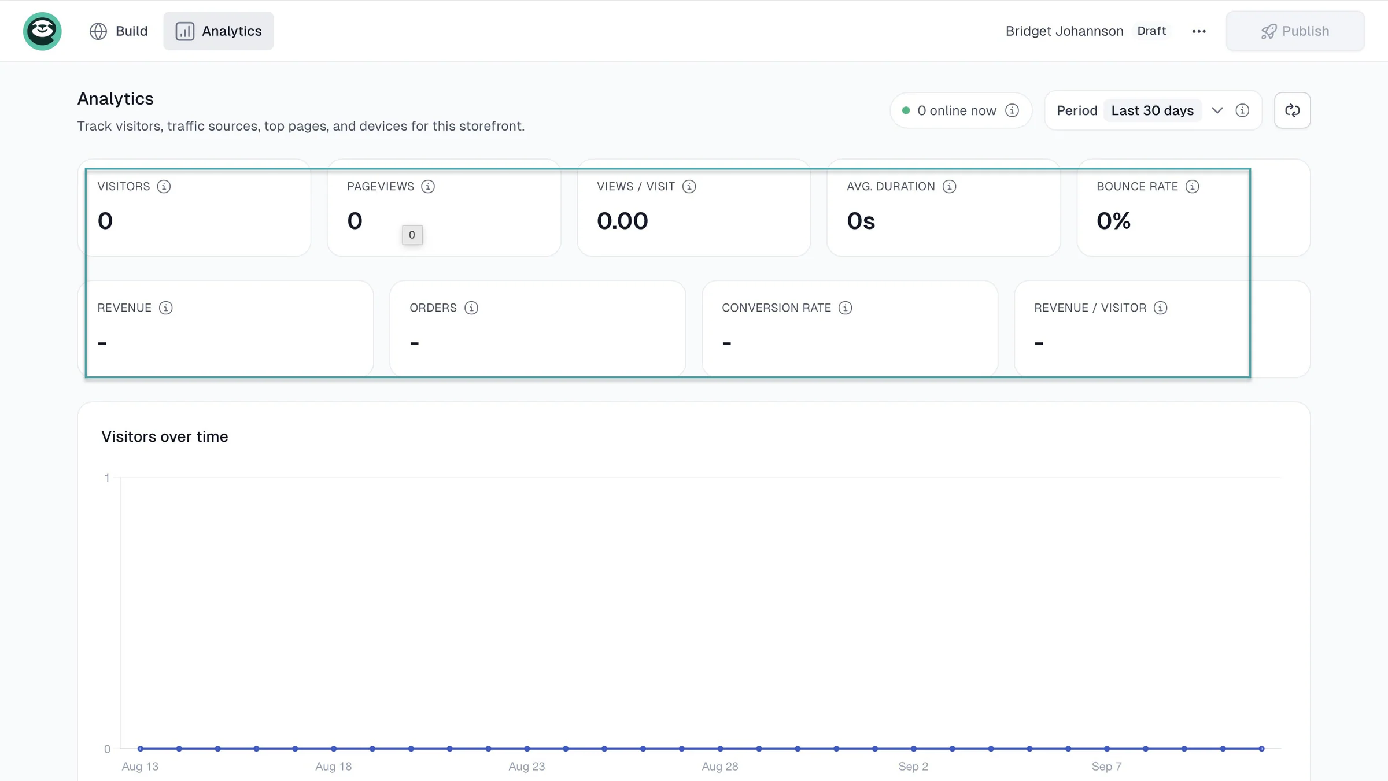Screen dimensions: 1388x781
Task: Click the Revenue info icon
Action: (x=165, y=308)
